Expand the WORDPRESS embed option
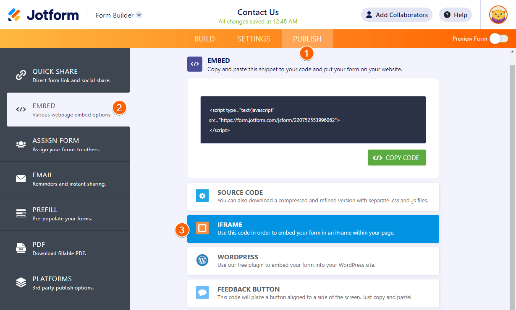516x310 pixels. 313,261
